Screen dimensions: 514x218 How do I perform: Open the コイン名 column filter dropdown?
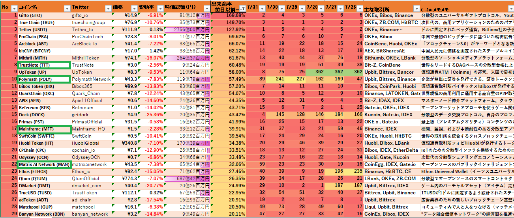[67, 8]
